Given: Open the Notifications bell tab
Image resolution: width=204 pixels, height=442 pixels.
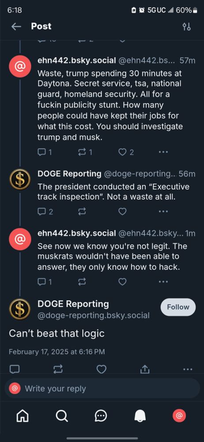Looking at the screenshot, I should tap(140, 415).
